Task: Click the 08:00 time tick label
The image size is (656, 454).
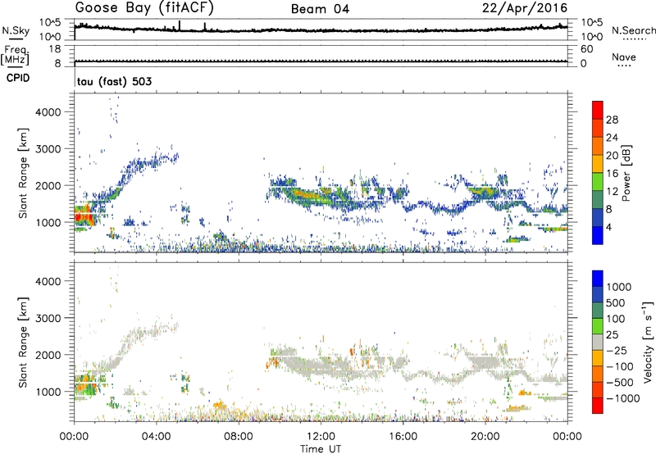Action: (239, 437)
